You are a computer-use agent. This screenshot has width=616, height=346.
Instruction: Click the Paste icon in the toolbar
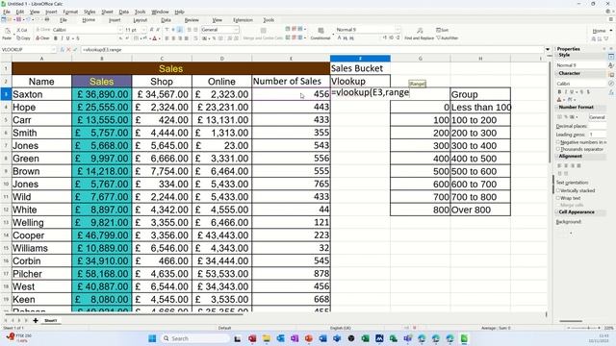click(x=7, y=34)
